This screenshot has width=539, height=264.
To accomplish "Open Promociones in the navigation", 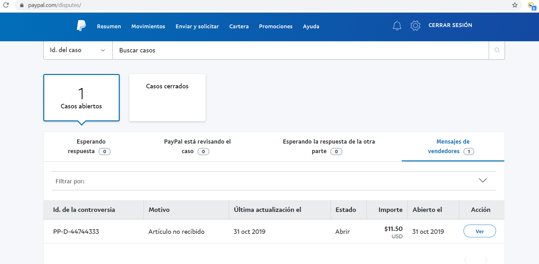I will point(276,26).
